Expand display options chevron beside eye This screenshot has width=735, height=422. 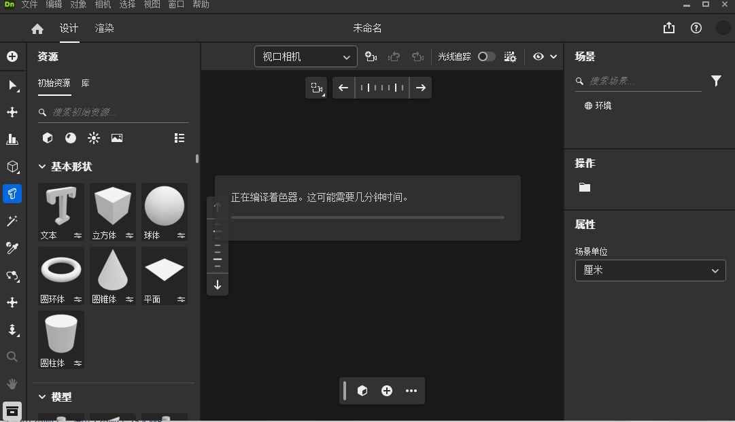point(553,56)
